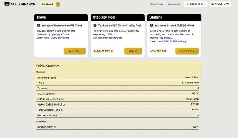The width and height of the screenshot is (238, 138).
Task: Click the Protocol section label
Action: 41,72
